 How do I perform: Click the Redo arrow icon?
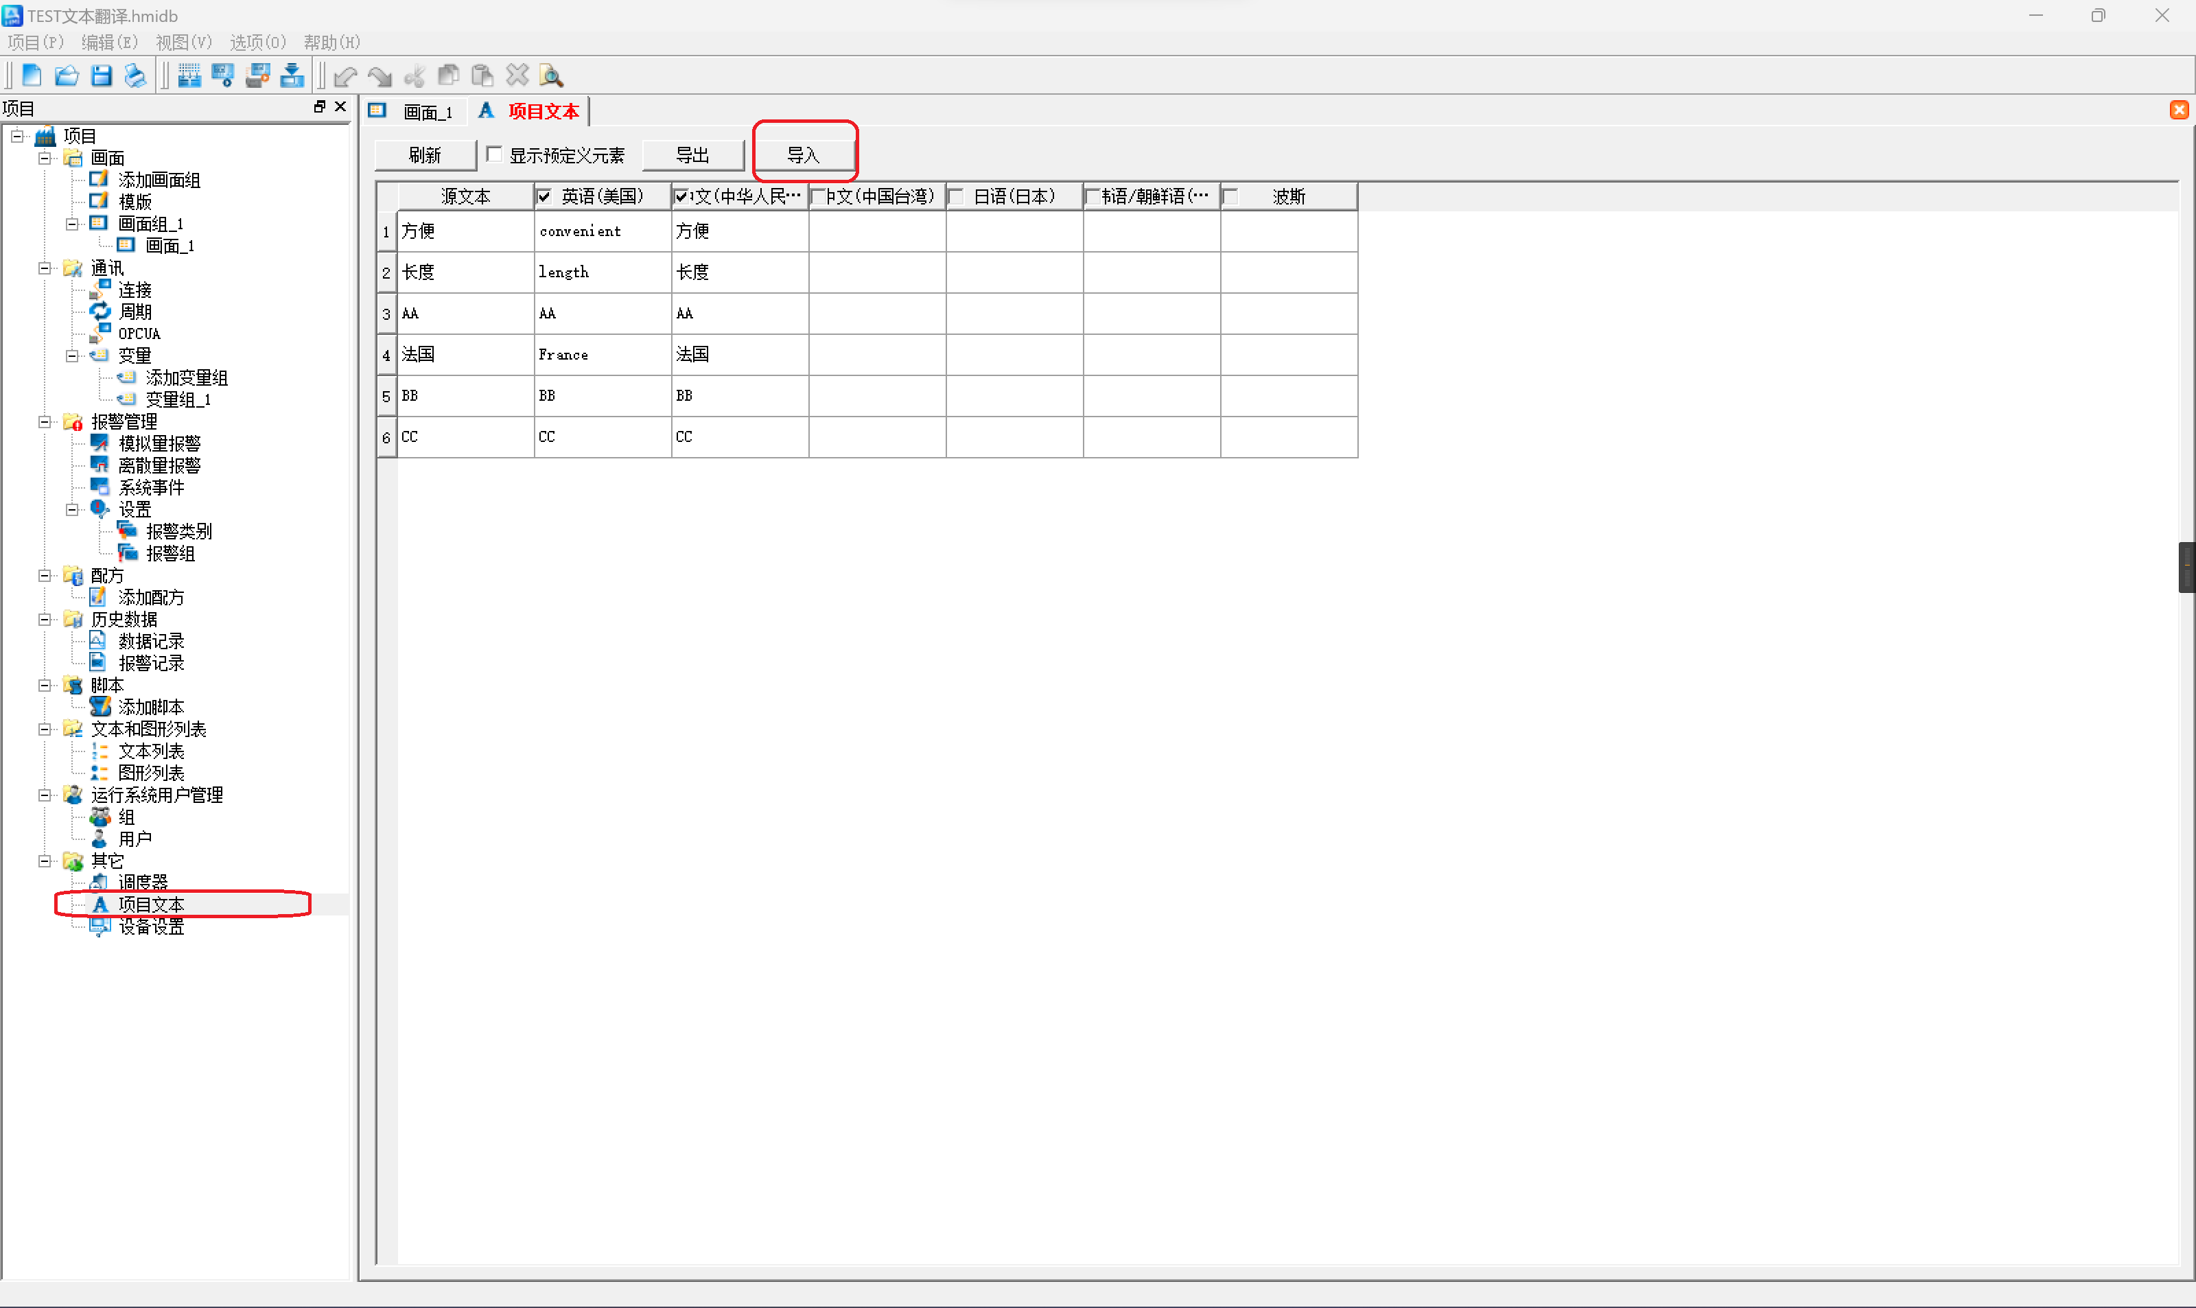[379, 77]
